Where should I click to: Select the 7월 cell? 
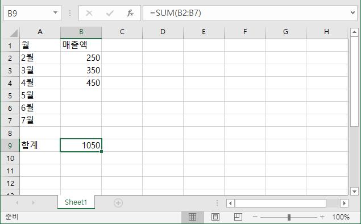click(40, 120)
